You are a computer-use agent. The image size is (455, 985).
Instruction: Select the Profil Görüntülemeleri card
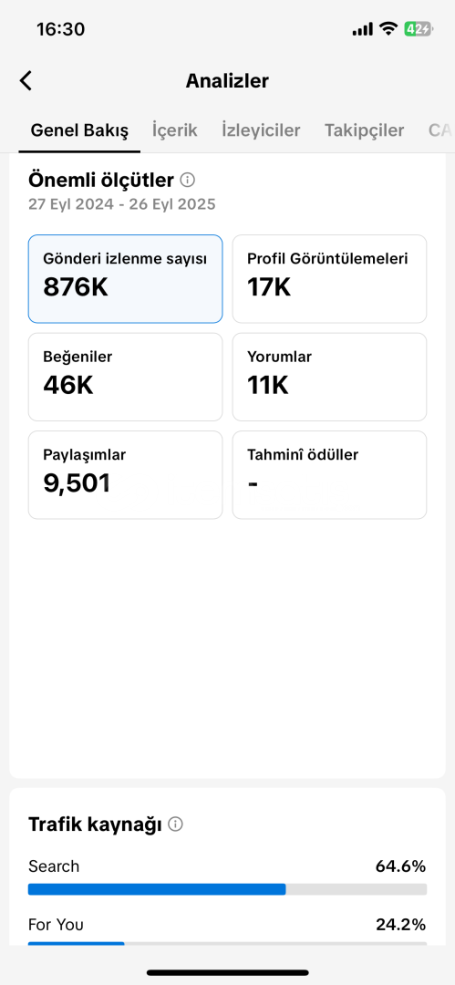point(329,279)
